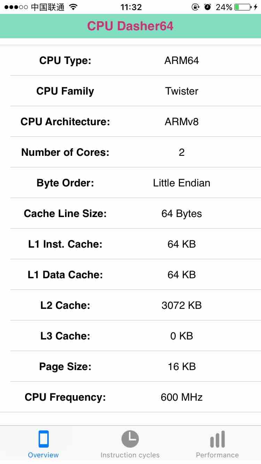Tap the Number of Cores label
Viewport: 261px width, 464px height.
(x=65, y=152)
